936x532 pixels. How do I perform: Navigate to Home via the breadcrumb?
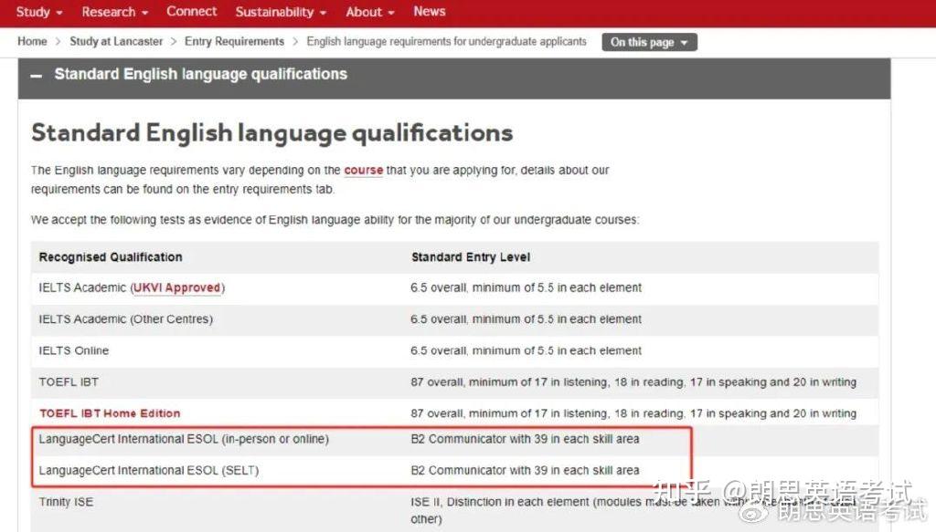(32, 41)
